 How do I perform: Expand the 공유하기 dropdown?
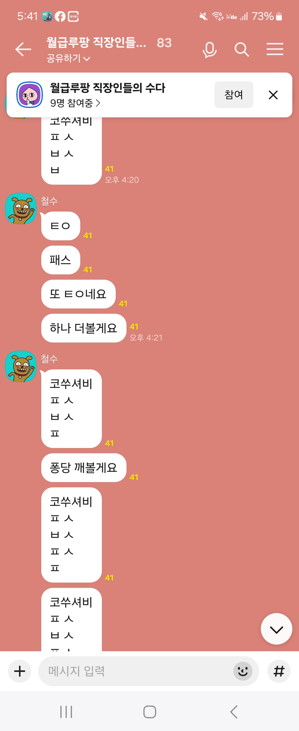click(x=68, y=58)
